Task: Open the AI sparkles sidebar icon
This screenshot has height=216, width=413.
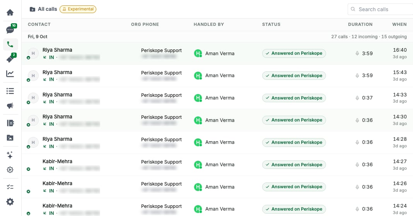Action: tap(10, 155)
